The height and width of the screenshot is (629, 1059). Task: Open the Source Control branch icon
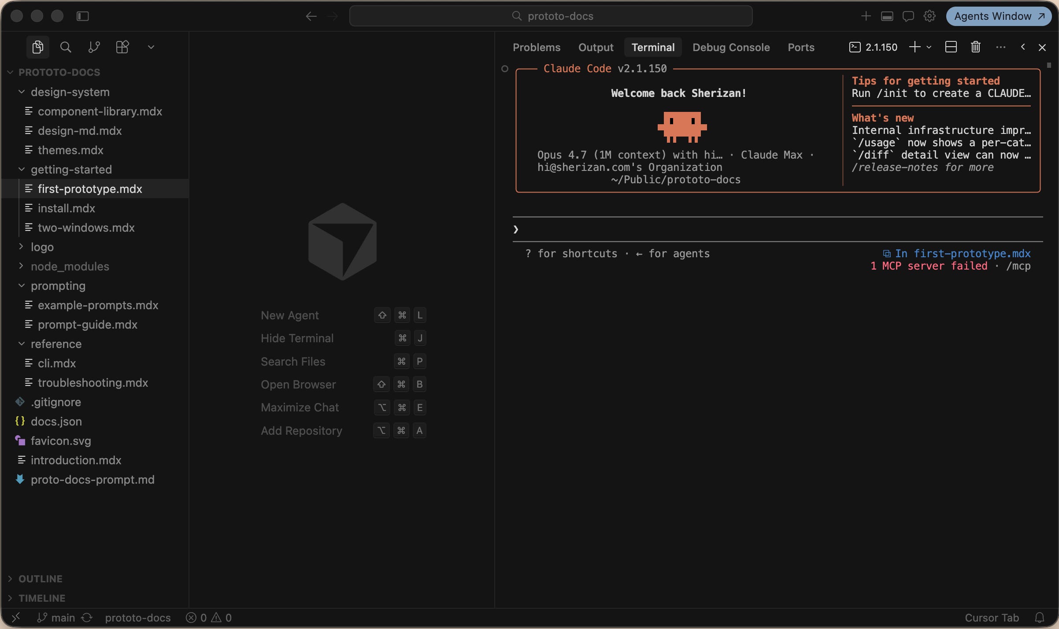pyautogui.click(x=94, y=47)
